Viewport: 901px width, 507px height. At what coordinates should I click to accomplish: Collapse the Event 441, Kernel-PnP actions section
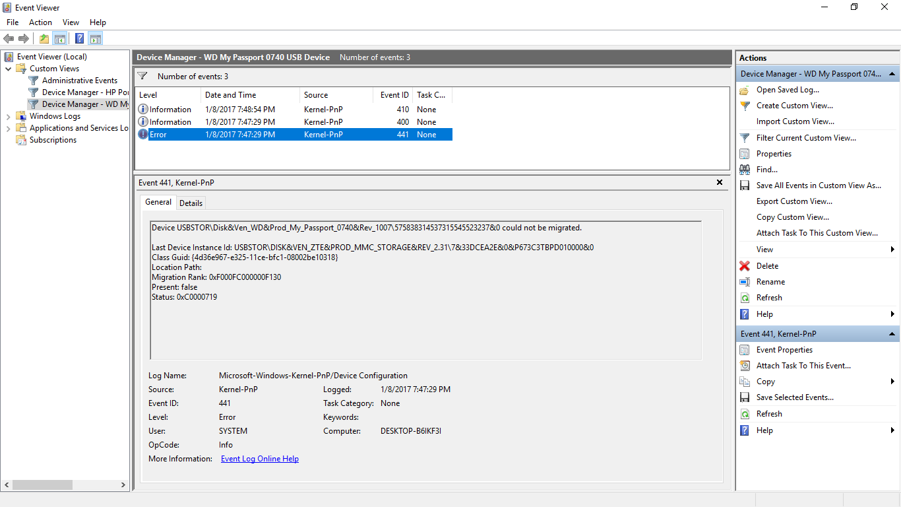892,333
